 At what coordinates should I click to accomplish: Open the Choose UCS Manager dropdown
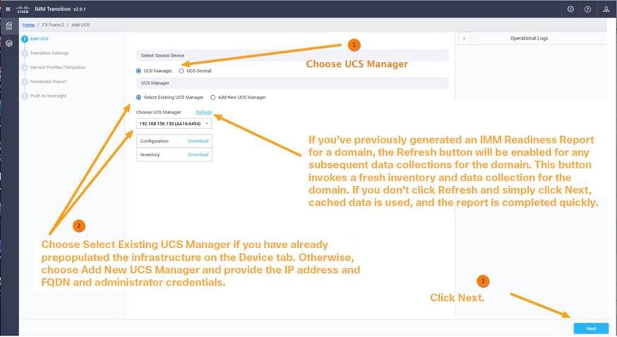point(174,123)
